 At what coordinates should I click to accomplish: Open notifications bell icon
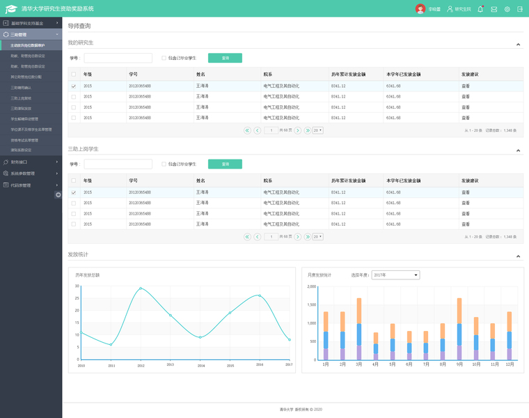click(x=480, y=9)
